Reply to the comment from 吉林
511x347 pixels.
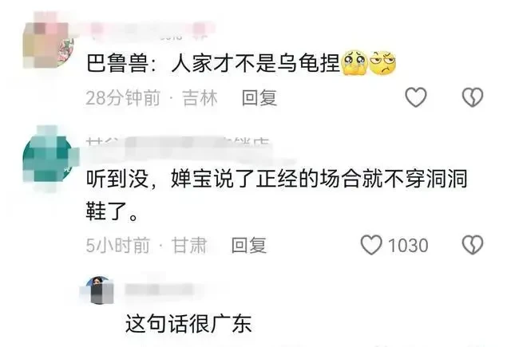pos(259,97)
